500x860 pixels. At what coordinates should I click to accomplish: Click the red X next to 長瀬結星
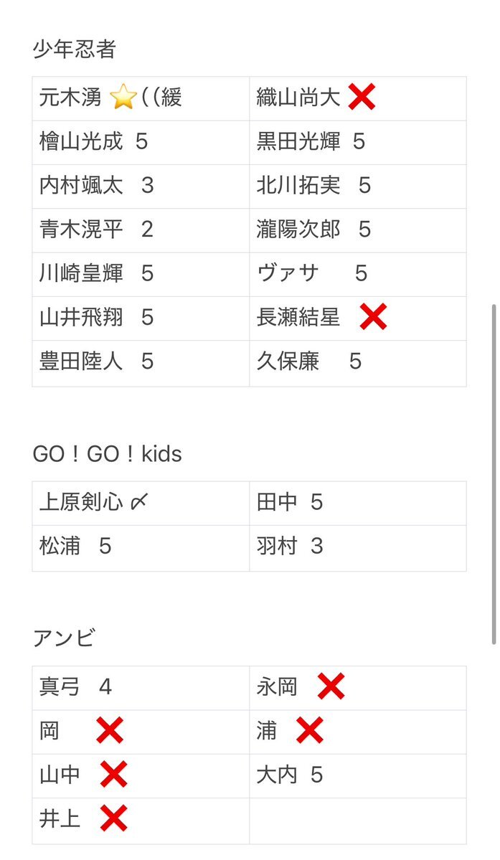tap(373, 317)
